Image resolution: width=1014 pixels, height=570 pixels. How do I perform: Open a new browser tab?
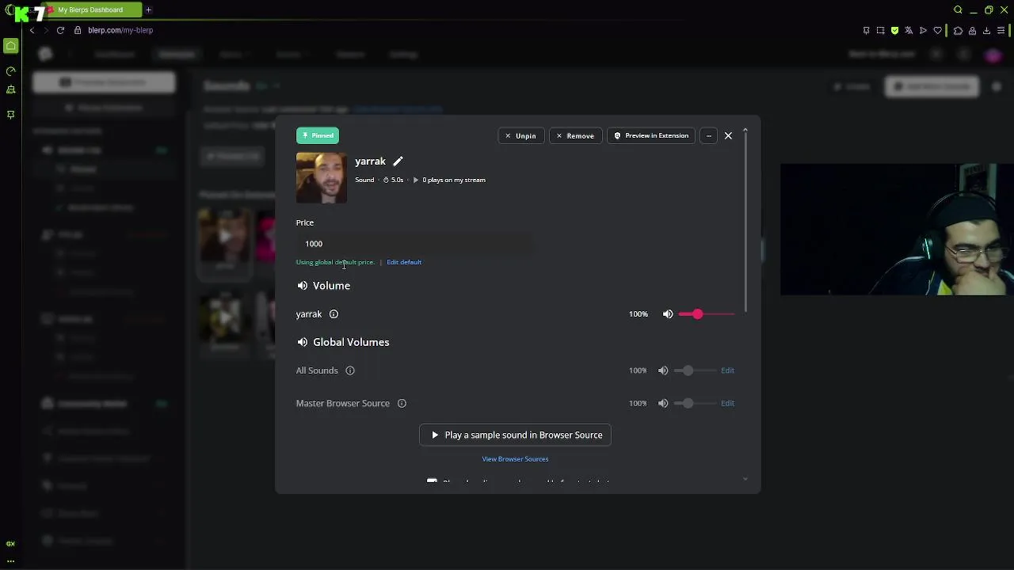click(148, 9)
